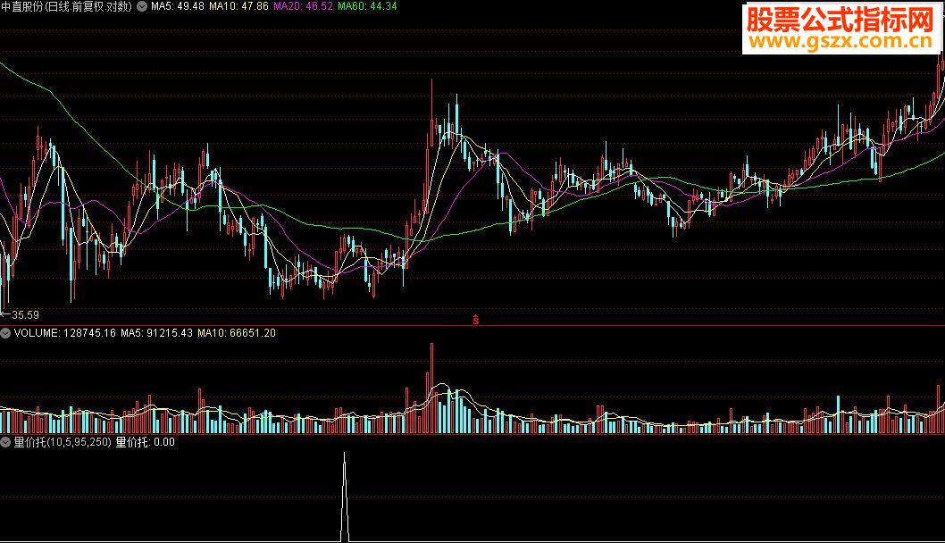Click the 量价托(10,5,95,250) indicator name
This screenshot has width=945, height=543.
[63, 442]
